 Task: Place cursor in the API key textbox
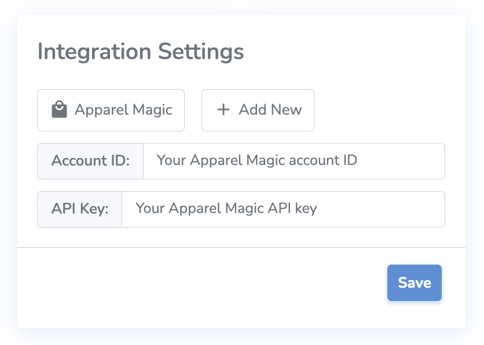click(x=283, y=209)
